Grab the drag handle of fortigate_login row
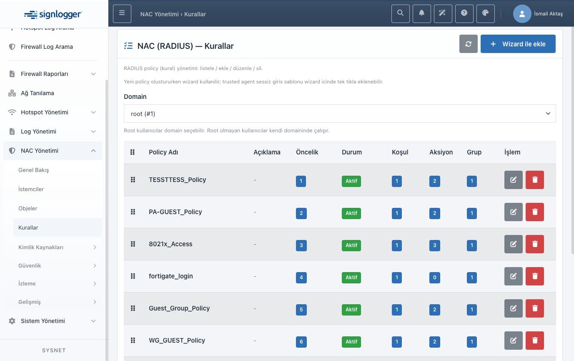The image size is (574, 361). tap(133, 276)
